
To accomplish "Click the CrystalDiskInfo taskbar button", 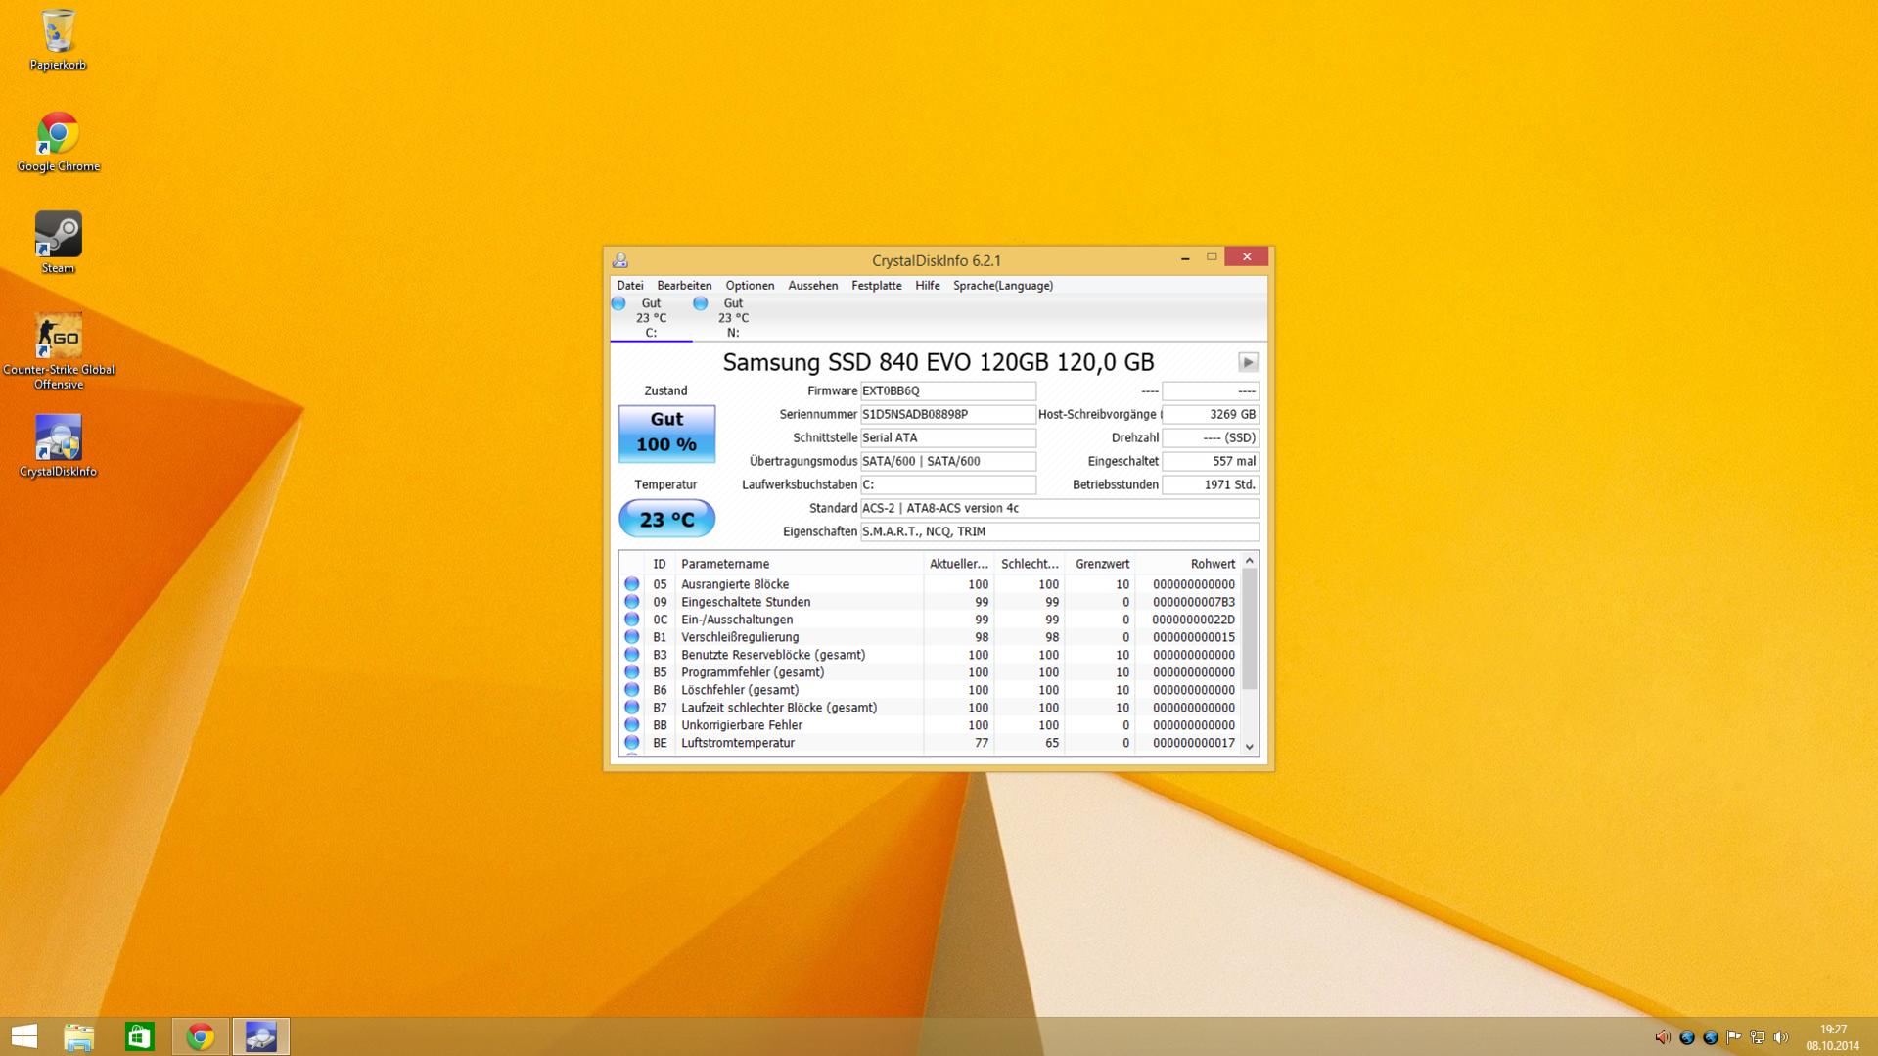I will click(x=261, y=1036).
